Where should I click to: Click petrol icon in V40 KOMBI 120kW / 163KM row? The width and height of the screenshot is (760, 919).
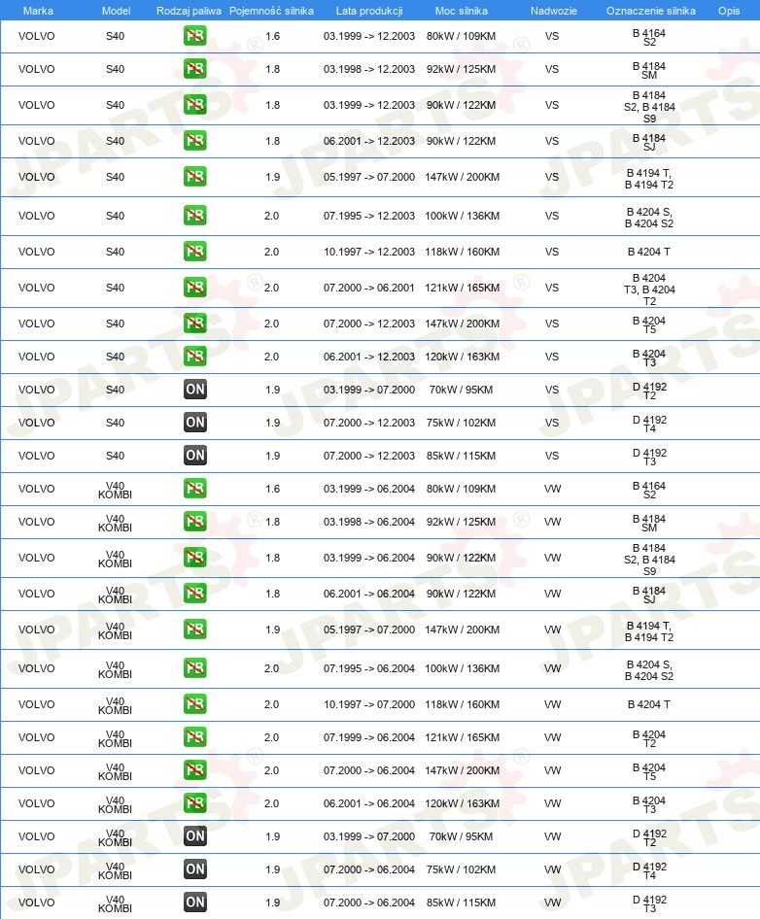(194, 803)
